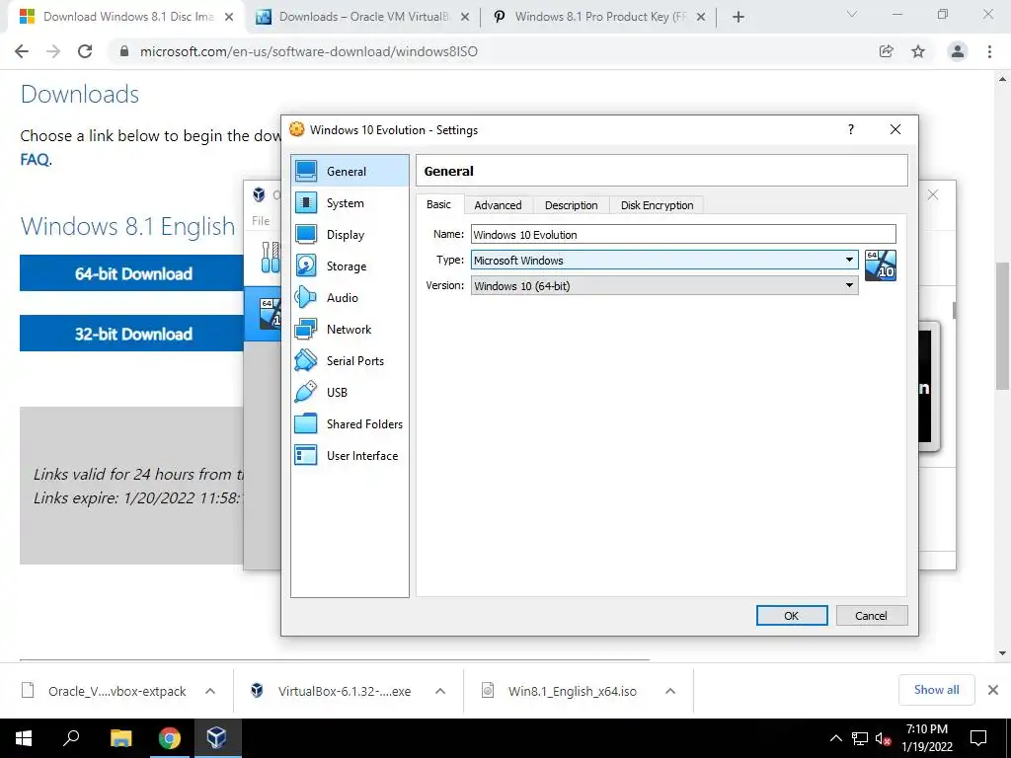
Task: Select the Serial Ports icon in sidebar
Action: tap(306, 360)
